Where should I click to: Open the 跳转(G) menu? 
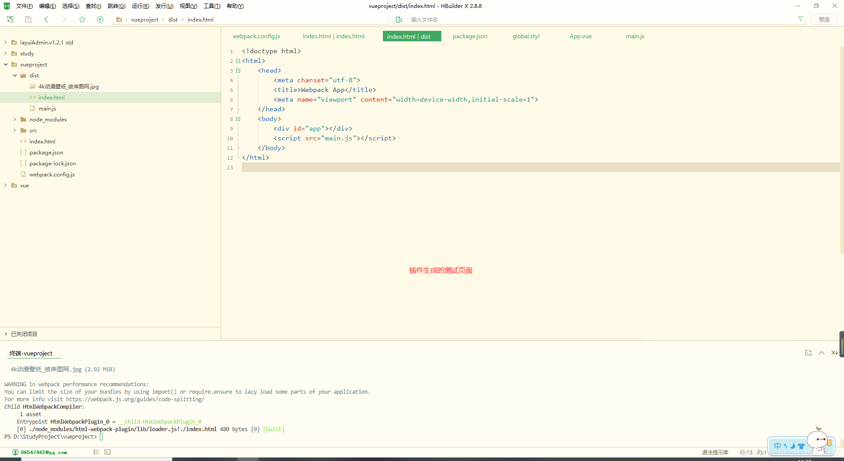pos(116,6)
